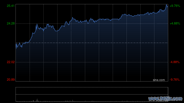Image resolution: width=184 pixels, height=103 pixels.
Task: Select the volume panel's dotted midline
Action: (92, 94)
